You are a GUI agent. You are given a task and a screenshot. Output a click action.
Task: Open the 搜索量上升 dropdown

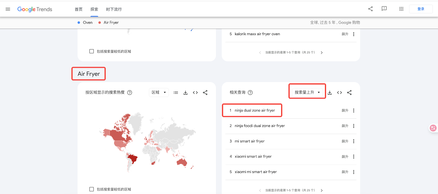[x=307, y=92]
